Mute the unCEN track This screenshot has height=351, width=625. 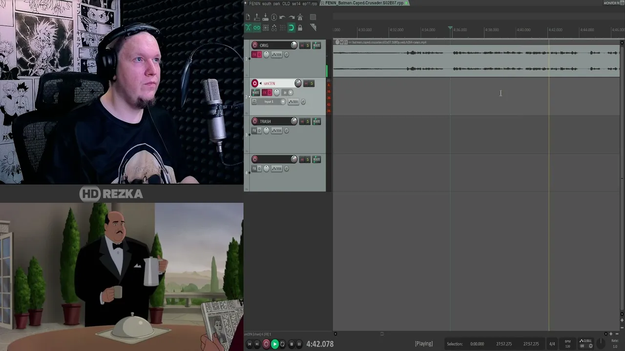(x=306, y=83)
